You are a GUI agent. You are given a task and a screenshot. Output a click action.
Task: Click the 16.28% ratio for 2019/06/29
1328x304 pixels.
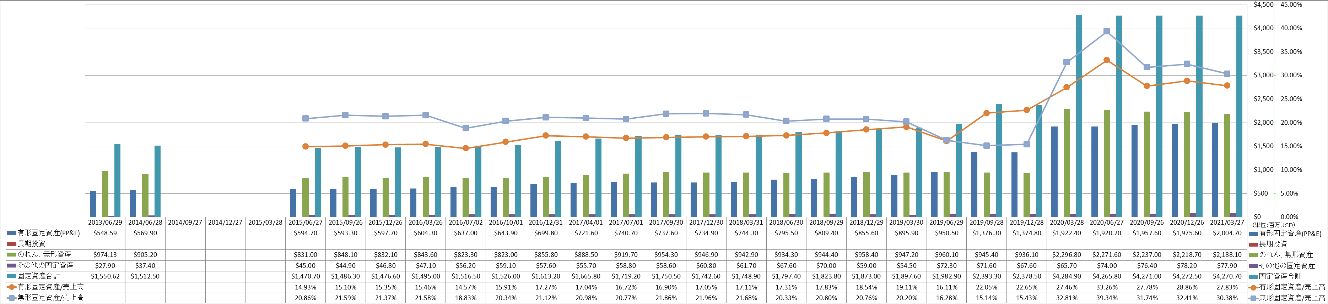coord(946,298)
